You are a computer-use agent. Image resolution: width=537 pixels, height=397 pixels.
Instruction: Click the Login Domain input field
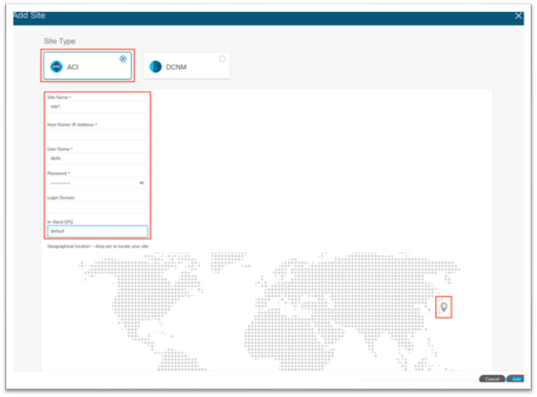point(98,207)
